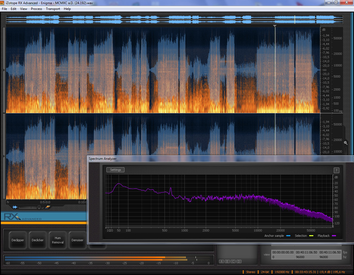Click the vertical zoom-in magnifier icon

pyautogui.click(x=346, y=143)
